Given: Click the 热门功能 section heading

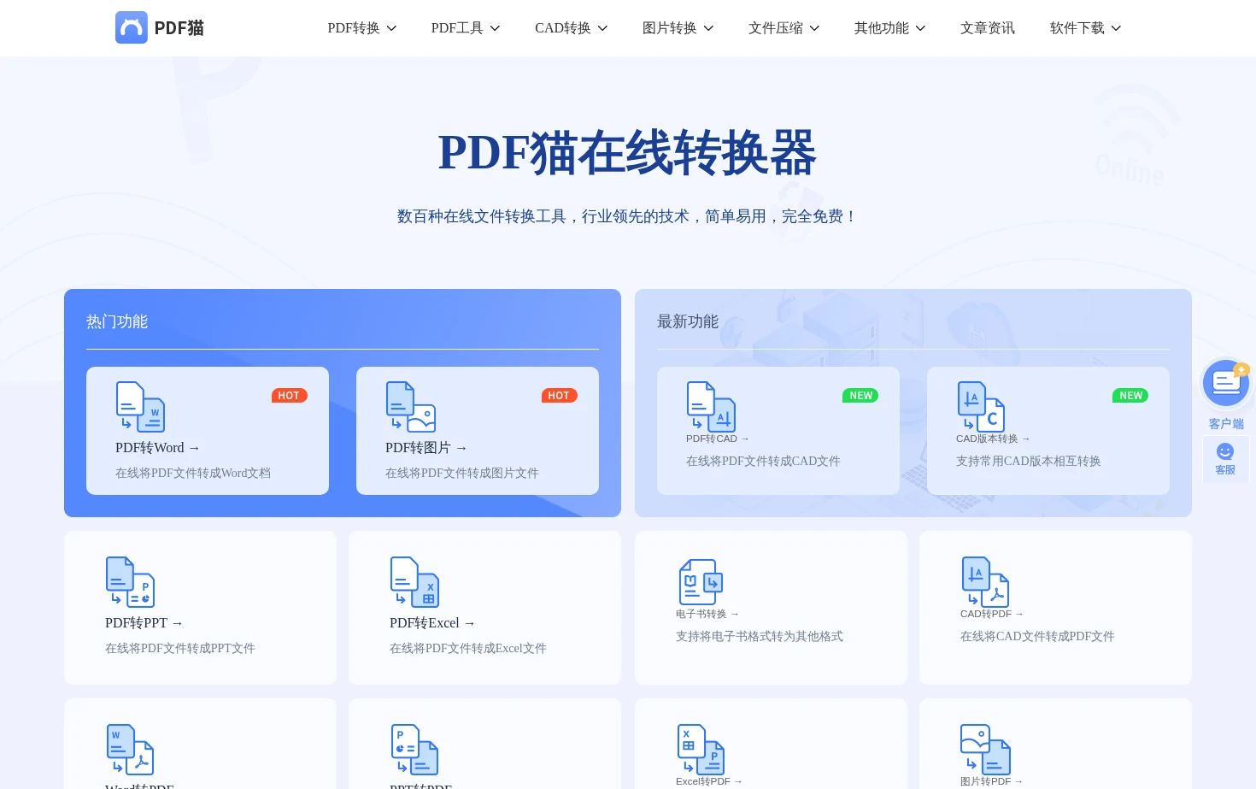Looking at the screenshot, I should point(117,322).
